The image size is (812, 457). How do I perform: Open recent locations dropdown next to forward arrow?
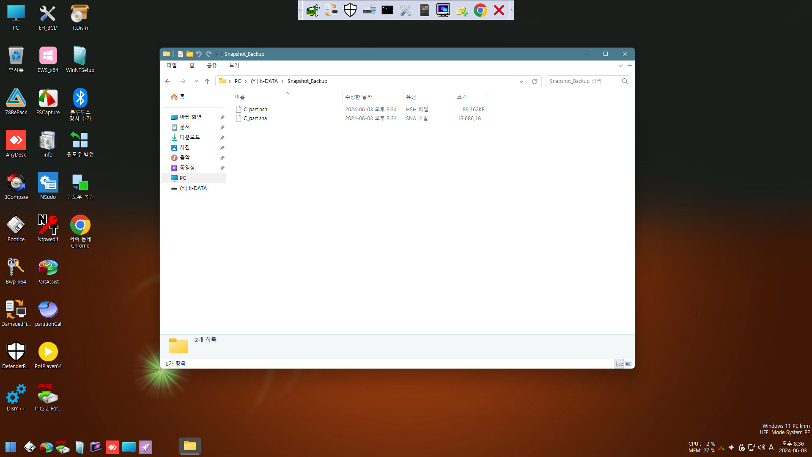196,81
